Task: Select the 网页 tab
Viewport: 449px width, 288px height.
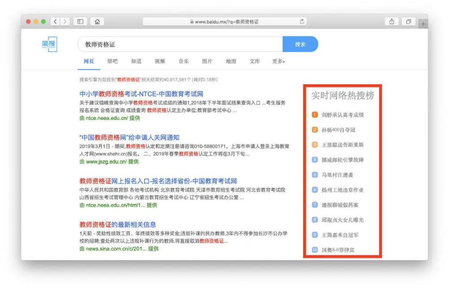Action: 89,61
